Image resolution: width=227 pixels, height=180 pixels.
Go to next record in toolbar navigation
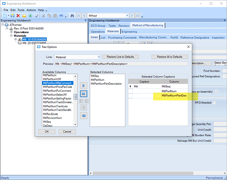click(132, 15)
